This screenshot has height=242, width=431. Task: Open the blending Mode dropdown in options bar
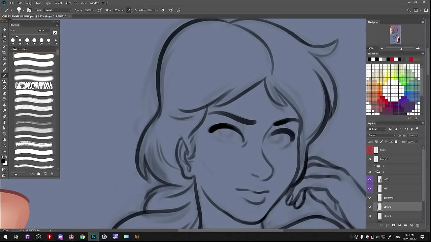click(x=57, y=10)
